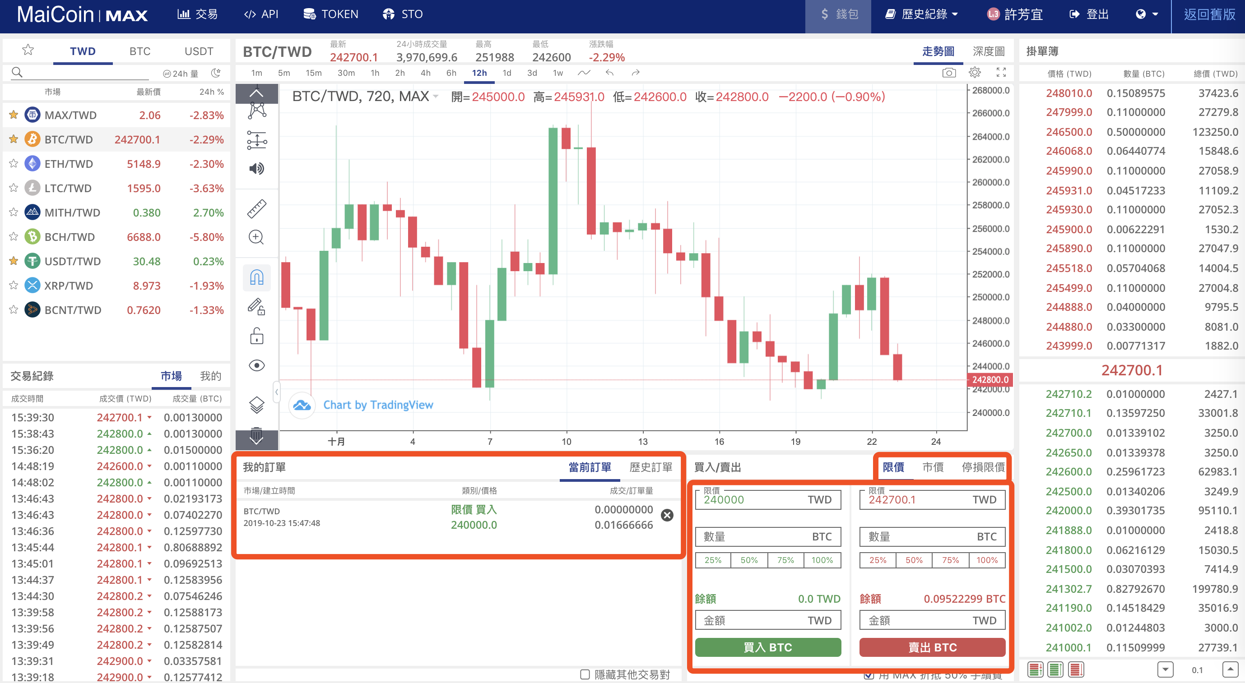Click the 買入 BTC green button
The height and width of the screenshot is (683, 1245).
pos(767,647)
